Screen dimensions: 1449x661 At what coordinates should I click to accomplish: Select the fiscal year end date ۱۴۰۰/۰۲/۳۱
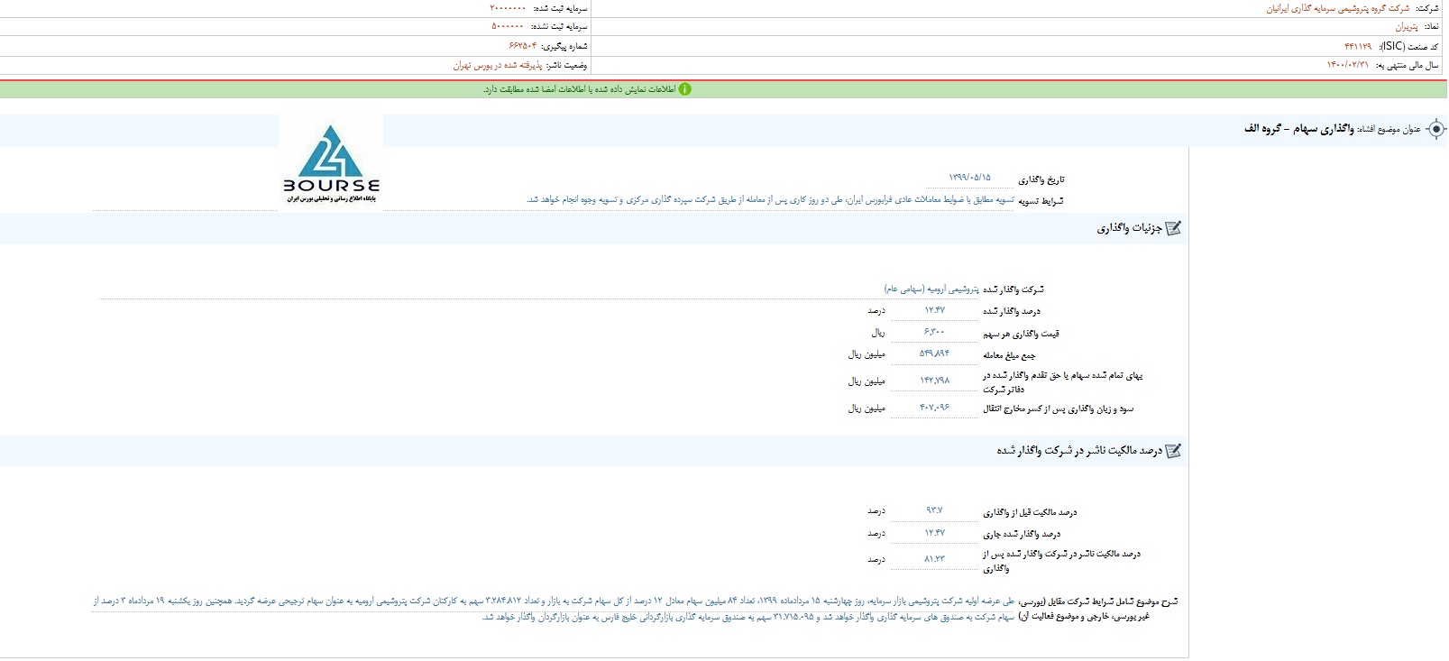pos(1347,65)
